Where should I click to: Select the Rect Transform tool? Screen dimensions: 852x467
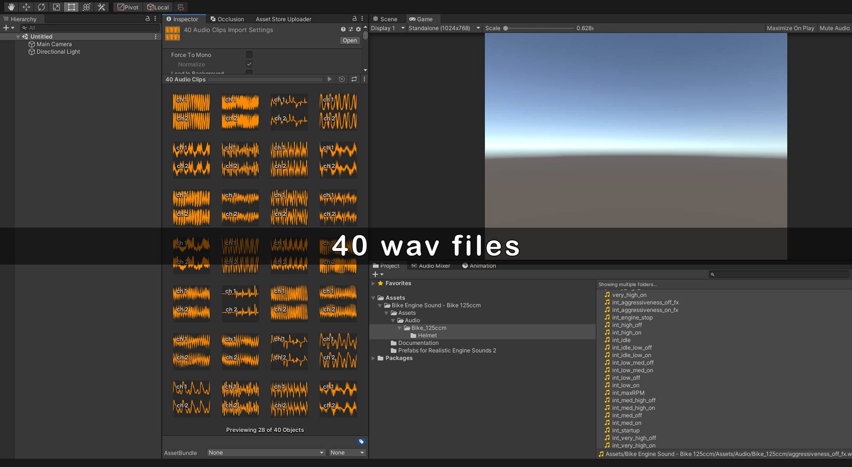click(x=71, y=7)
